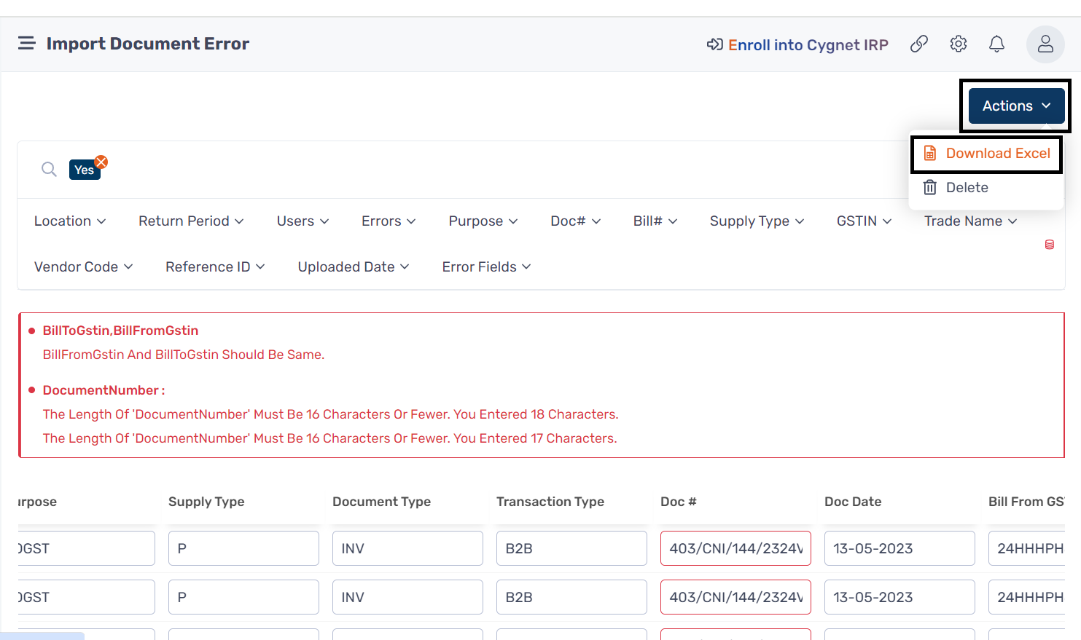The height and width of the screenshot is (640, 1081).
Task: Click Enroll into Cygnet IRP link
Action: tap(797, 45)
